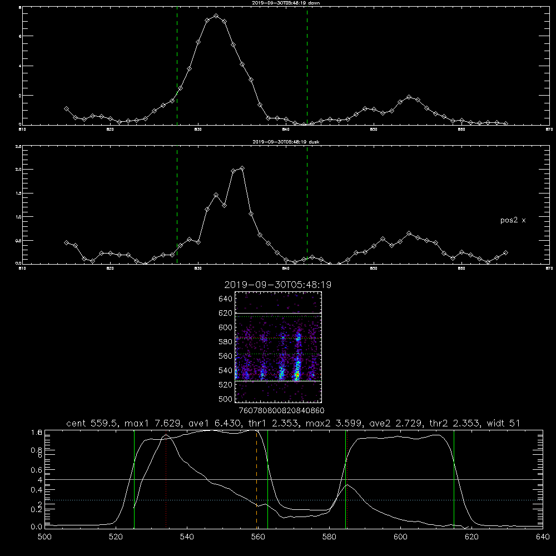Click the 640 label on heatmap y-axis
Viewport: 556px width, 556px height.
[226, 299]
